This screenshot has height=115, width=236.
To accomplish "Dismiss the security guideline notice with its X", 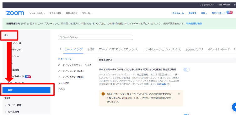I will (x=179, y=94).
